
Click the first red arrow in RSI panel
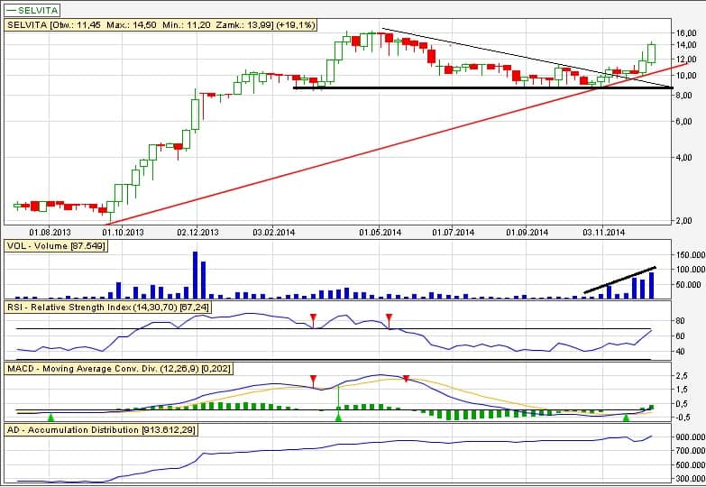pos(313,317)
